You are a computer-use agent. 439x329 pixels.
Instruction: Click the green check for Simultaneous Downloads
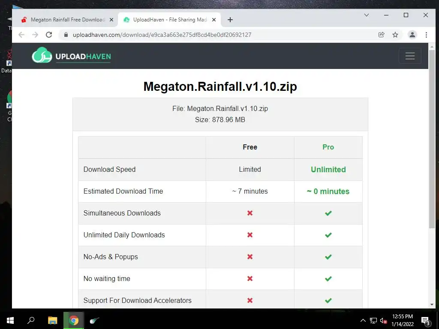coord(328,213)
